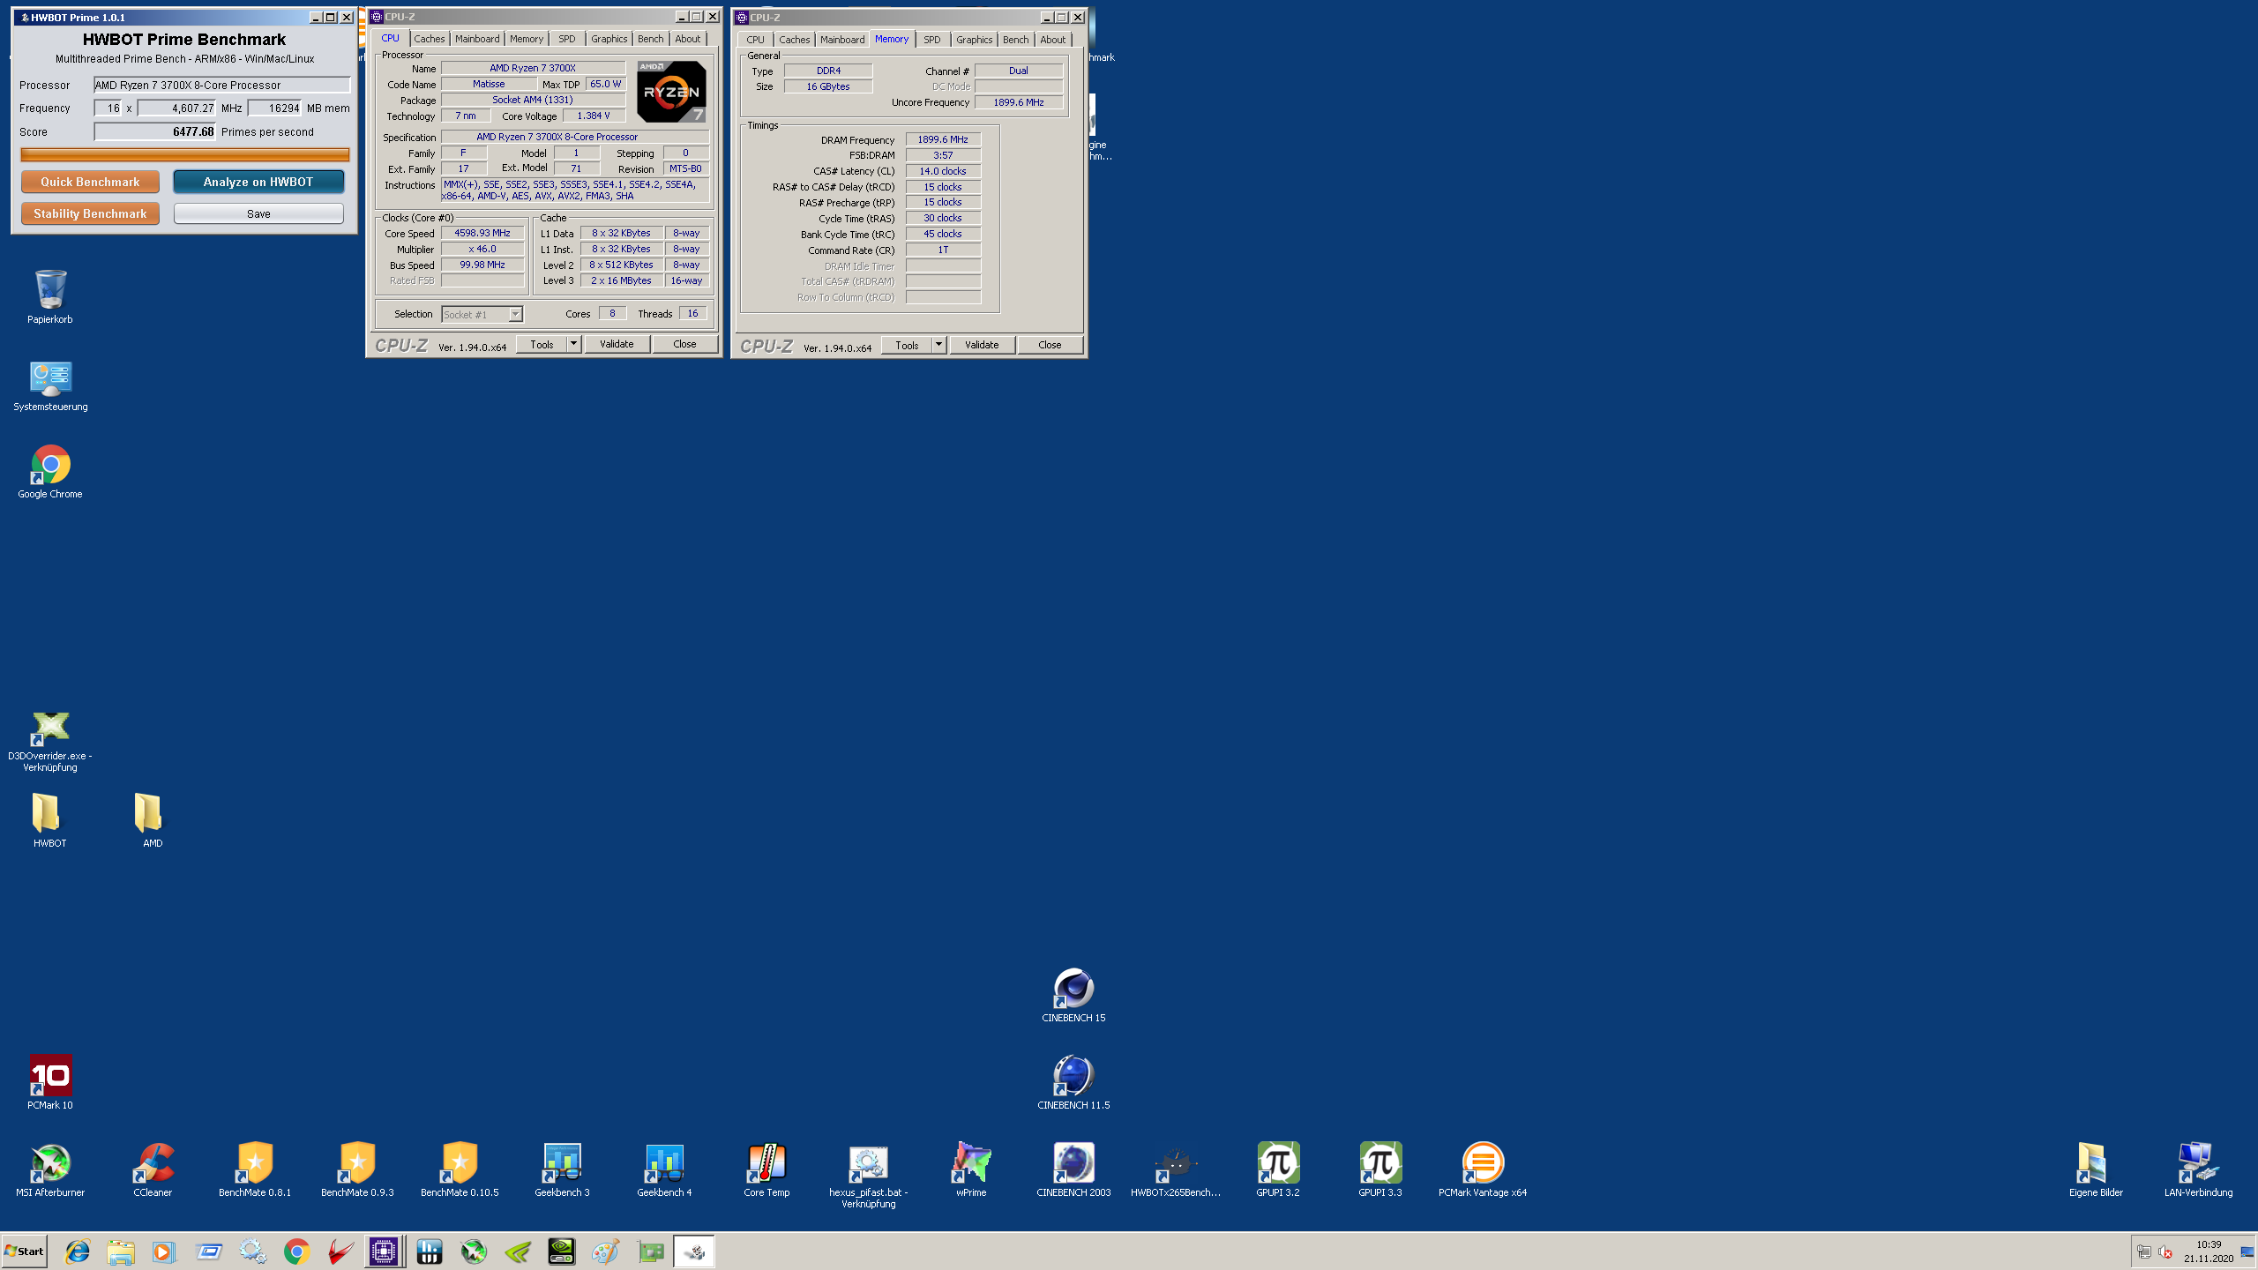Viewport: 2258px width, 1270px height.
Task: Open About tab in left CPU-Z
Action: (688, 39)
